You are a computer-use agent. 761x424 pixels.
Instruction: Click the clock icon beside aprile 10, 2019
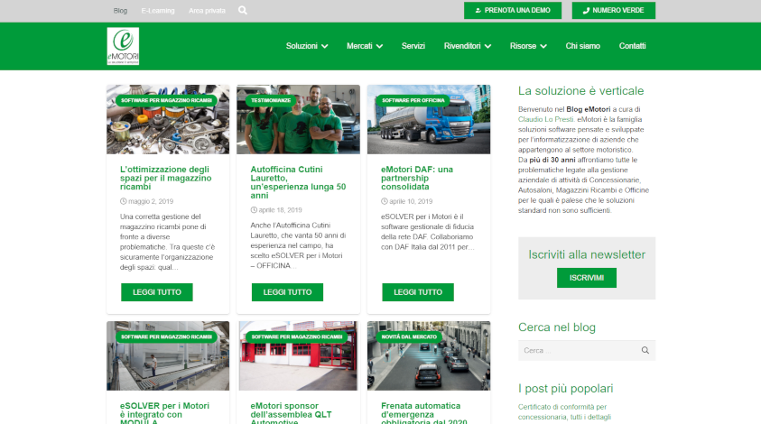point(385,201)
